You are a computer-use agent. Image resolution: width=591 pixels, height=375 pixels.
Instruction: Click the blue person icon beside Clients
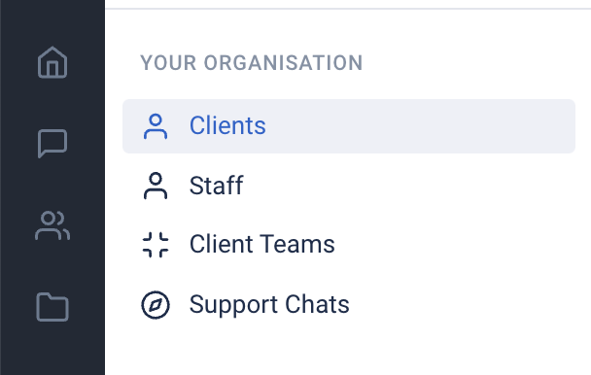click(156, 126)
